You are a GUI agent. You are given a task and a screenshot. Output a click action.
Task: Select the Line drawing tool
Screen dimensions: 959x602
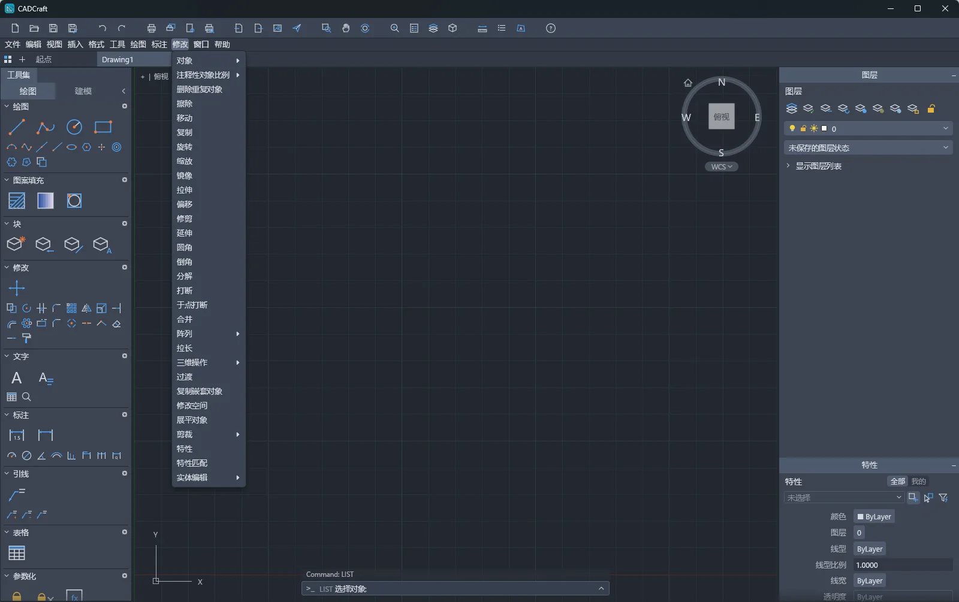click(17, 127)
